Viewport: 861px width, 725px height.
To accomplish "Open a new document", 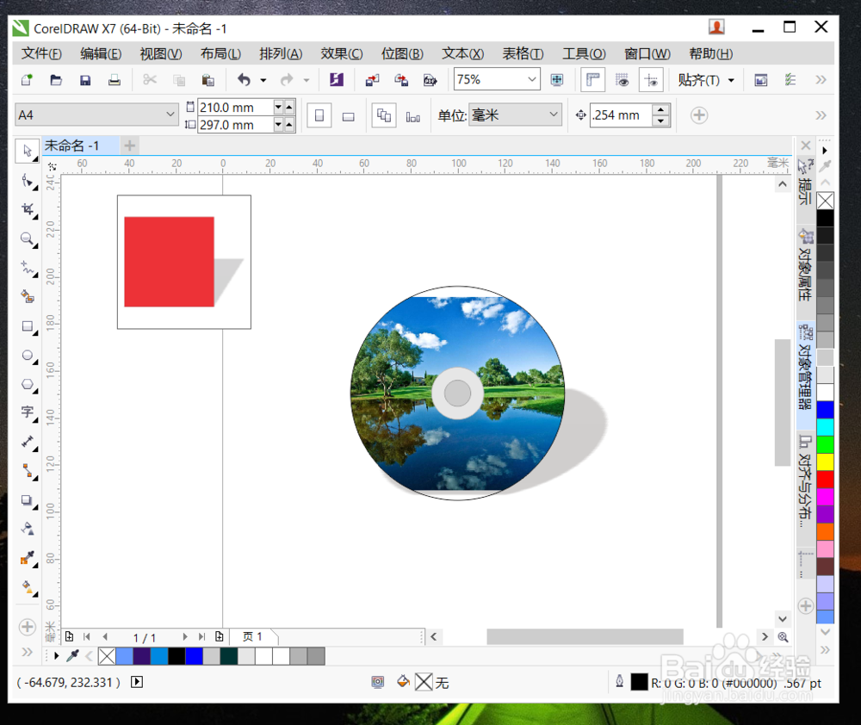I will coord(26,79).
